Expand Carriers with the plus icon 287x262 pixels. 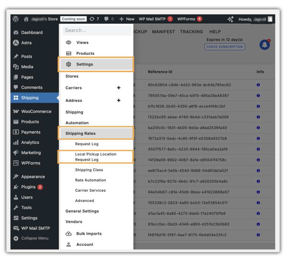(119, 88)
